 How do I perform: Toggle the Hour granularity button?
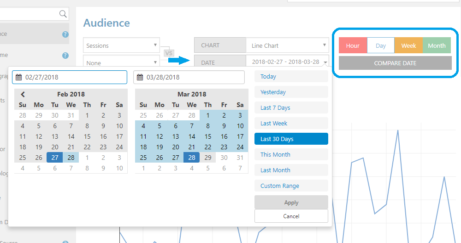(353, 45)
